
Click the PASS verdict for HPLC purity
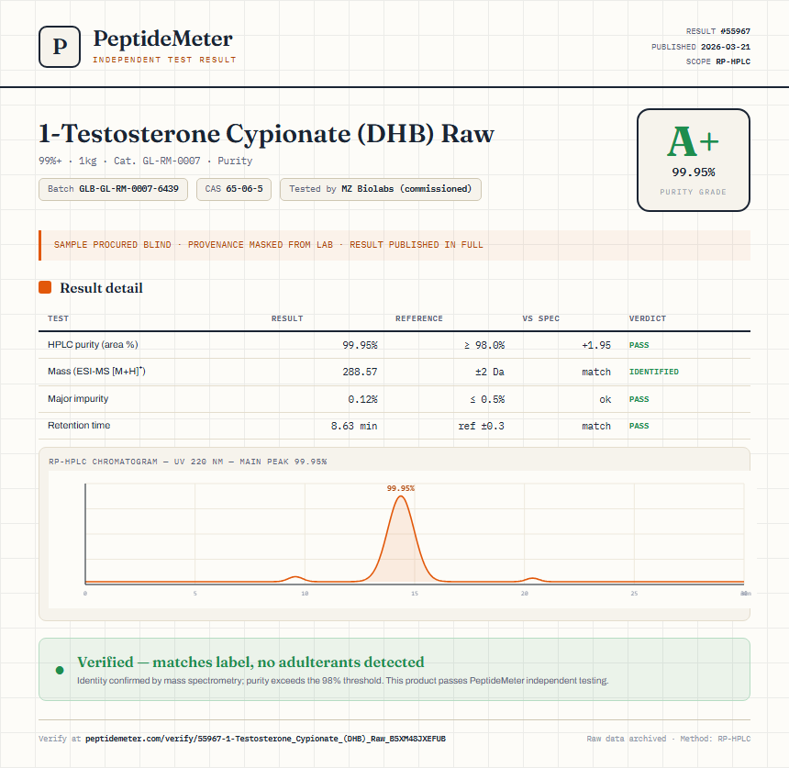pyautogui.click(x=639, y=345)
